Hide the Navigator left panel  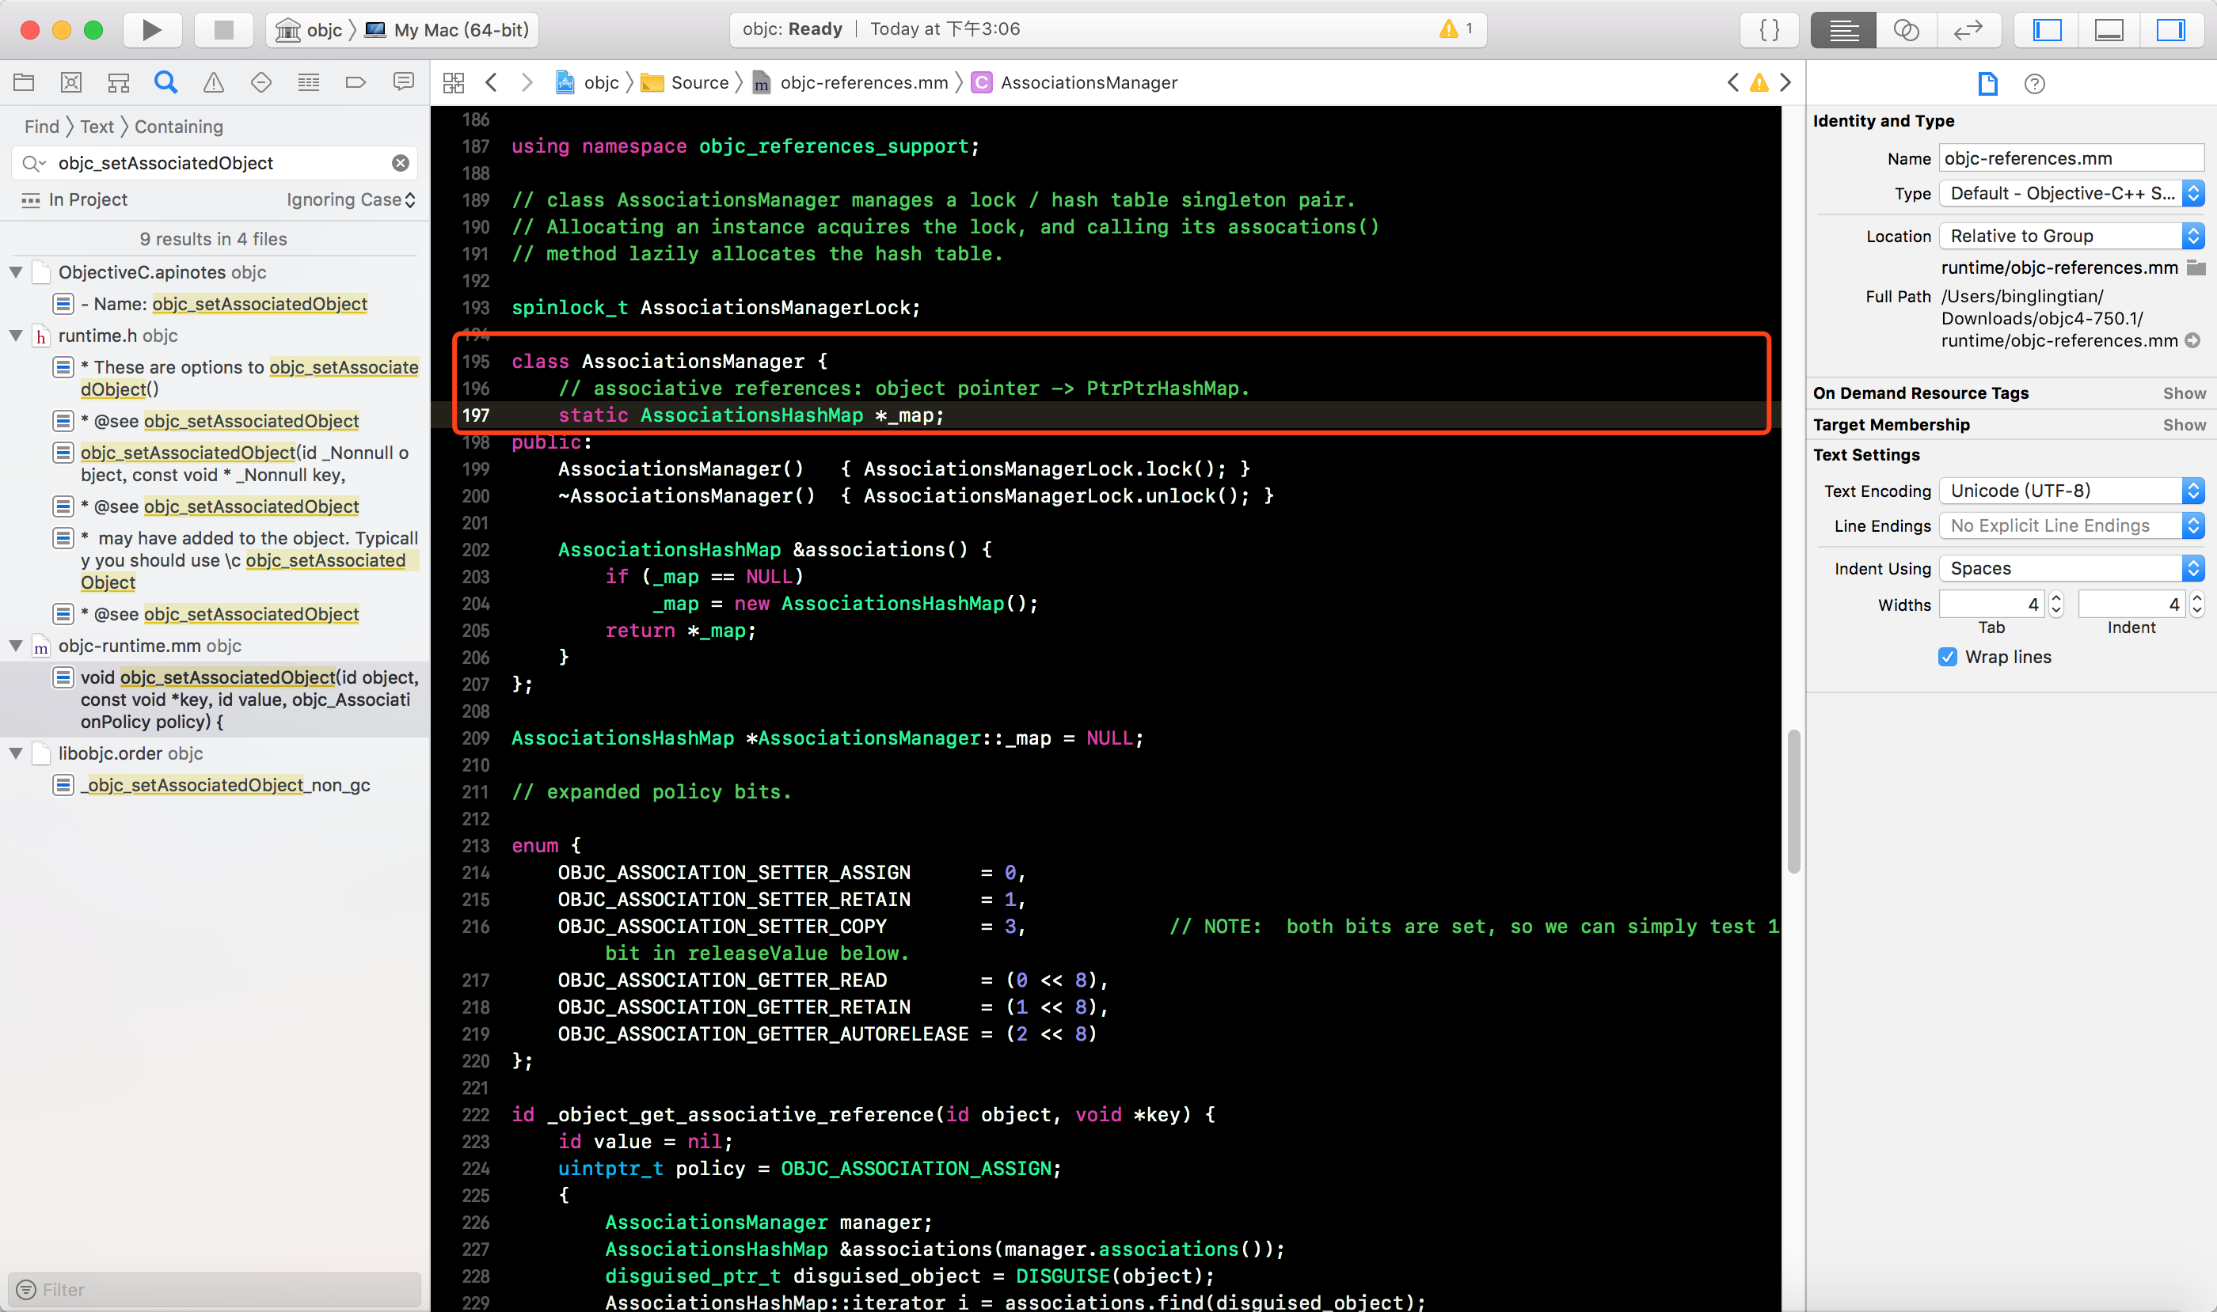[x=2047, y=29]
